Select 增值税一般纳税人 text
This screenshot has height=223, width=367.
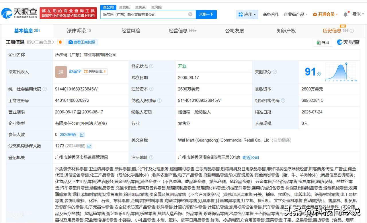194,112
